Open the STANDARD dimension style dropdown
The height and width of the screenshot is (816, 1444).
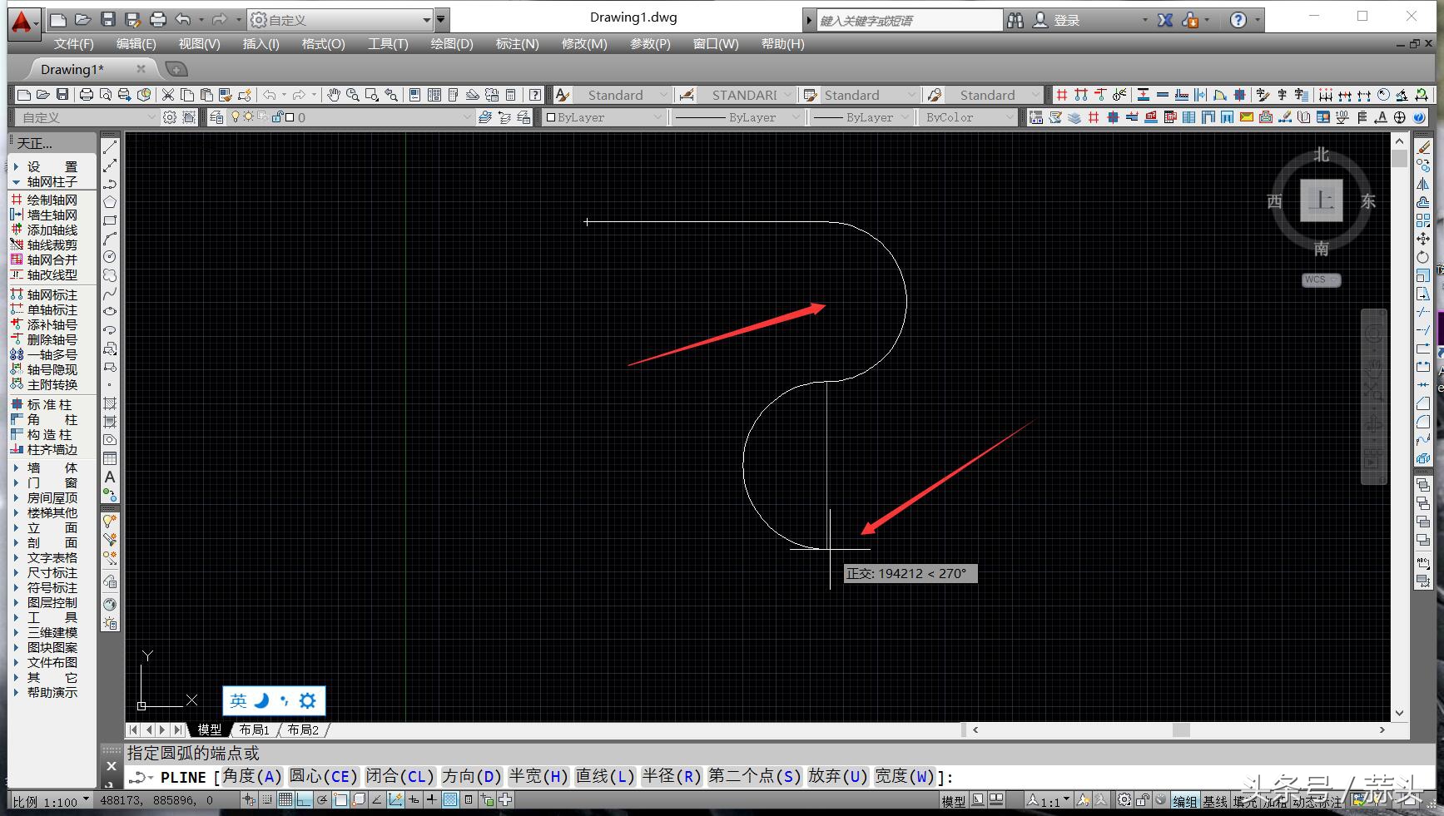[x=745, y=95]
